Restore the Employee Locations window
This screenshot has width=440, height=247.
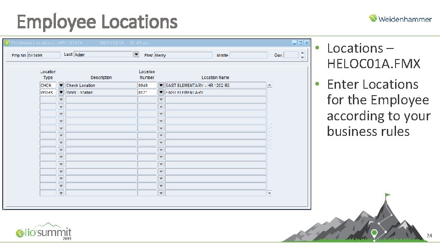tap(300, 43)
